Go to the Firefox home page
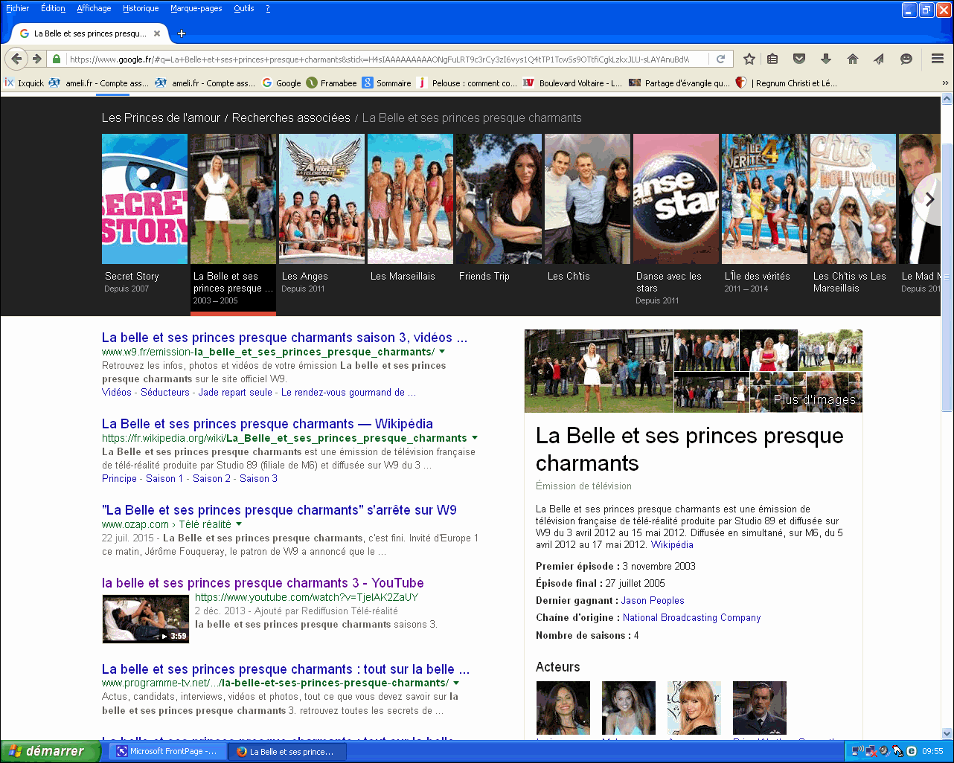954x763 pixels. pyautogui.click(x=853, y=59)
